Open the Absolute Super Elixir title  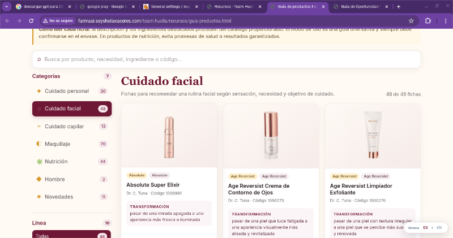[153, 185]
